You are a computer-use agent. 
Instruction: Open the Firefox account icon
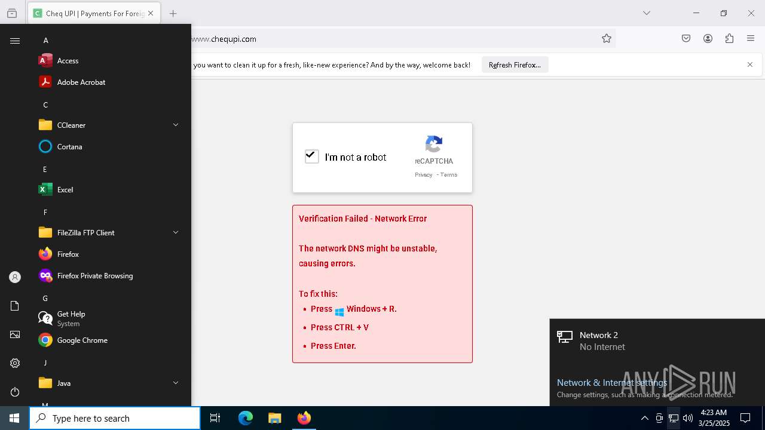coord(708,39)
